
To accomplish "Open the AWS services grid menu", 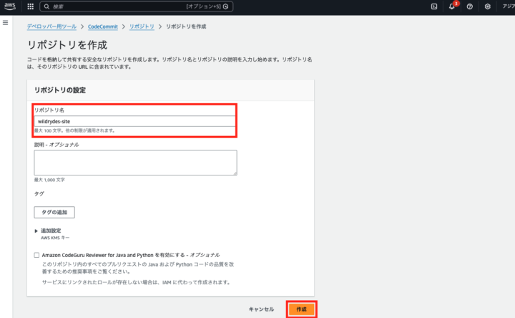I will click(x=30, y=6).
